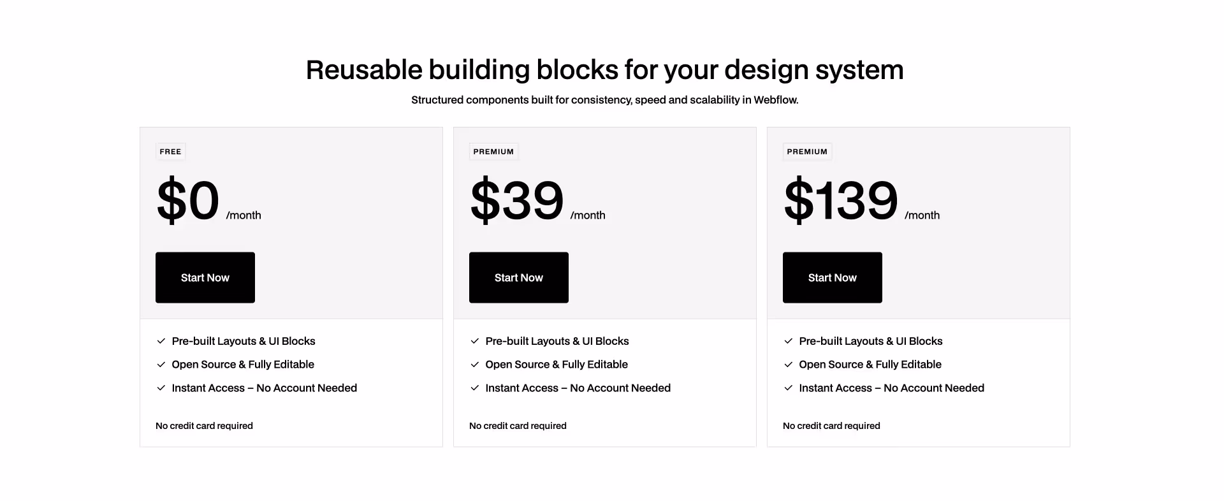Image resolution: width=1224 pixels, height=501 pixels.
Task: Select the FREE plan badge
Action: [x=170, y=151]
